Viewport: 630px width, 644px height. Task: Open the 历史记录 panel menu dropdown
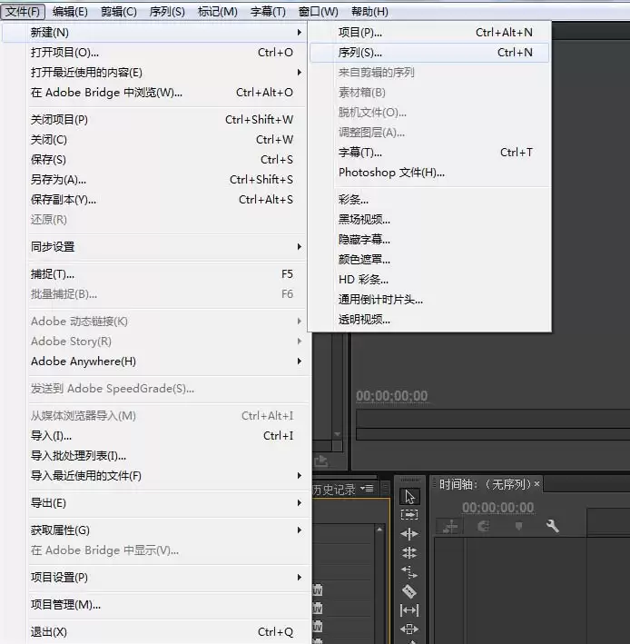(x=367, y=489)
